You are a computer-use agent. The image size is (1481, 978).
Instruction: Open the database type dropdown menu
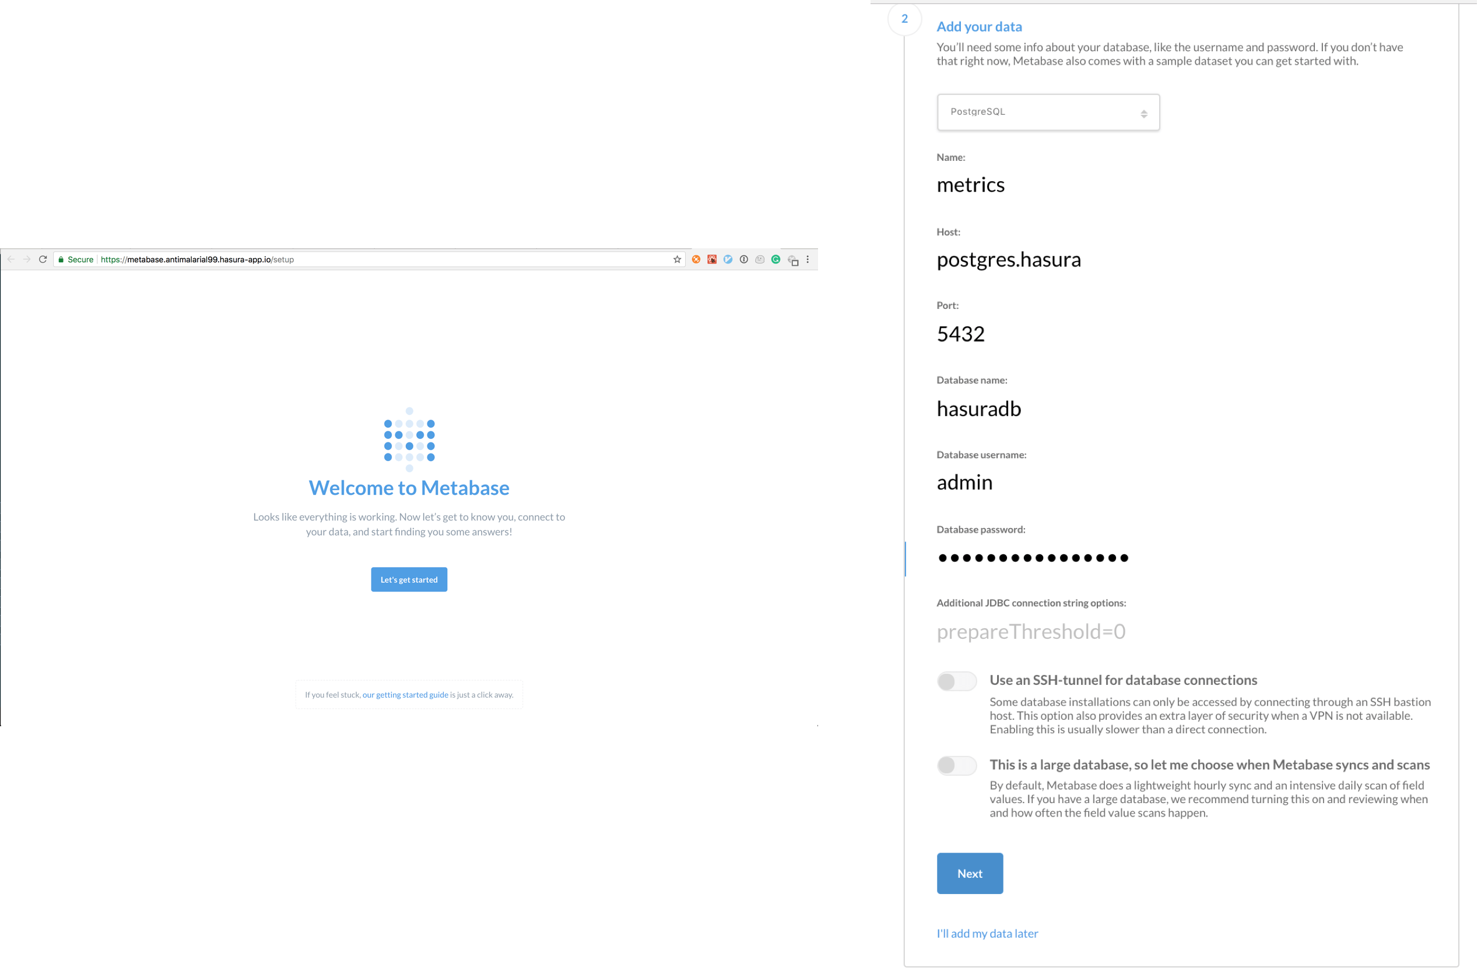point(1048,111)
